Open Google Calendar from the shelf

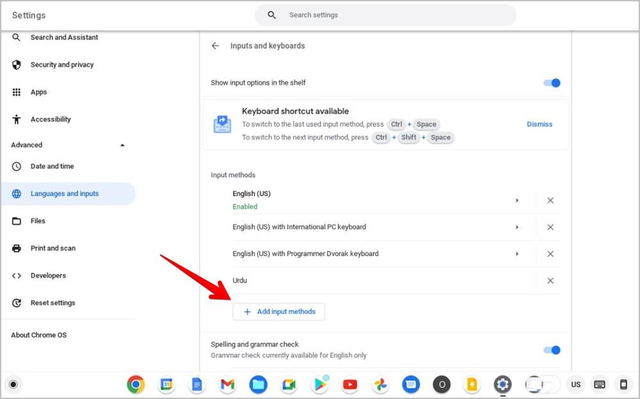click(166, 384)
